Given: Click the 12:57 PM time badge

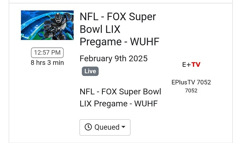Looking at the screenshot, I should click(x=47, y=53).
